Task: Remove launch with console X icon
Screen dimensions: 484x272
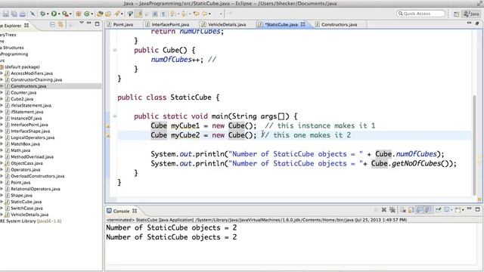Action: [383, 210]
